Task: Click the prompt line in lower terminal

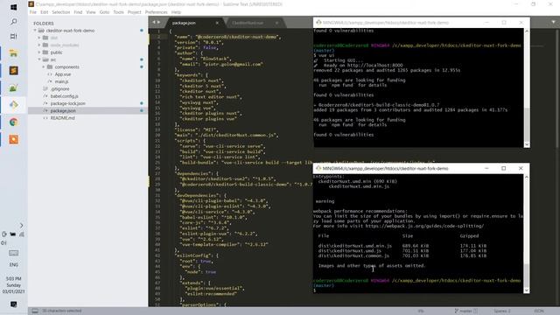Action: [x=419, y=290]
